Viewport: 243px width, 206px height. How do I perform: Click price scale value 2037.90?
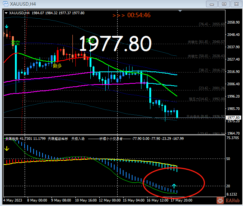tap(233, 47)
